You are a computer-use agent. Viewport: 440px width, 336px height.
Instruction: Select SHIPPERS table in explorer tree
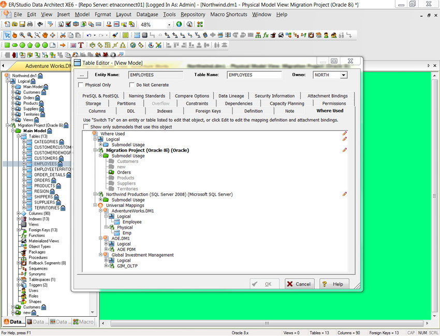43,197
